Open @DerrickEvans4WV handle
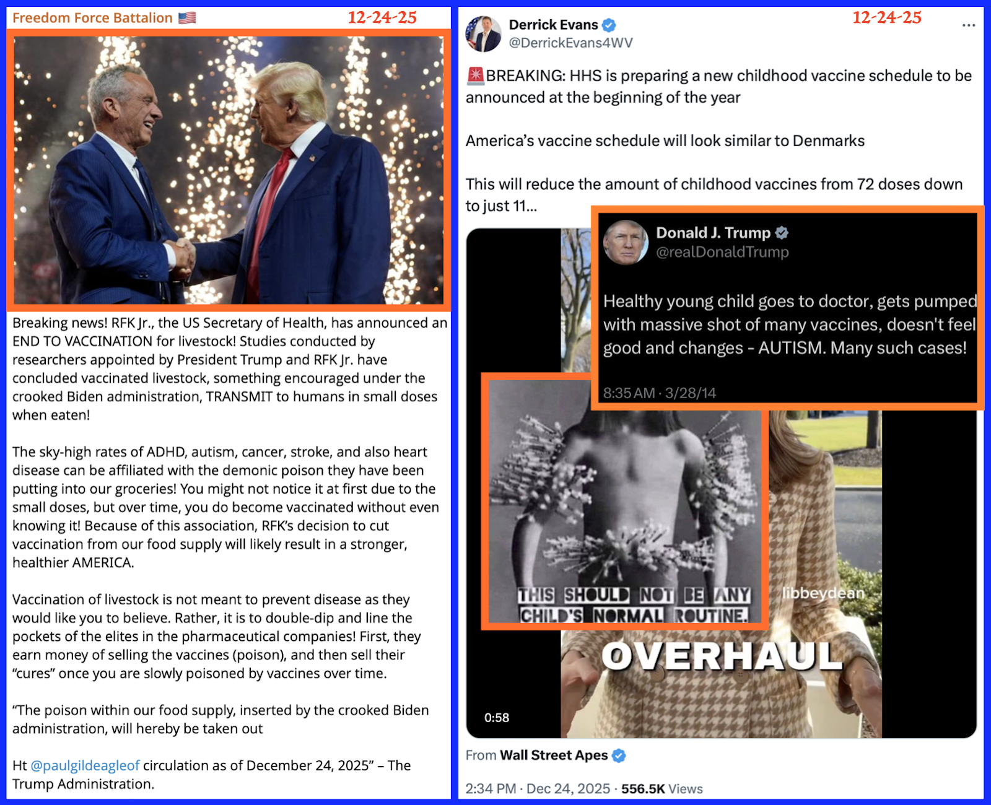991x805 pixels. click(x=570, y=43)
